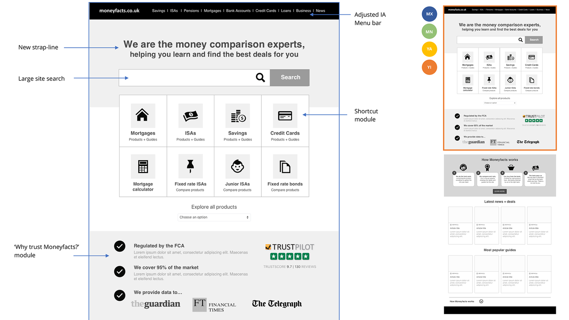The height and width of the screenshot is (320, 569).
Task: Click the checkmark icon beside the large 'We cover 95% of the market'
Action: 120,271
